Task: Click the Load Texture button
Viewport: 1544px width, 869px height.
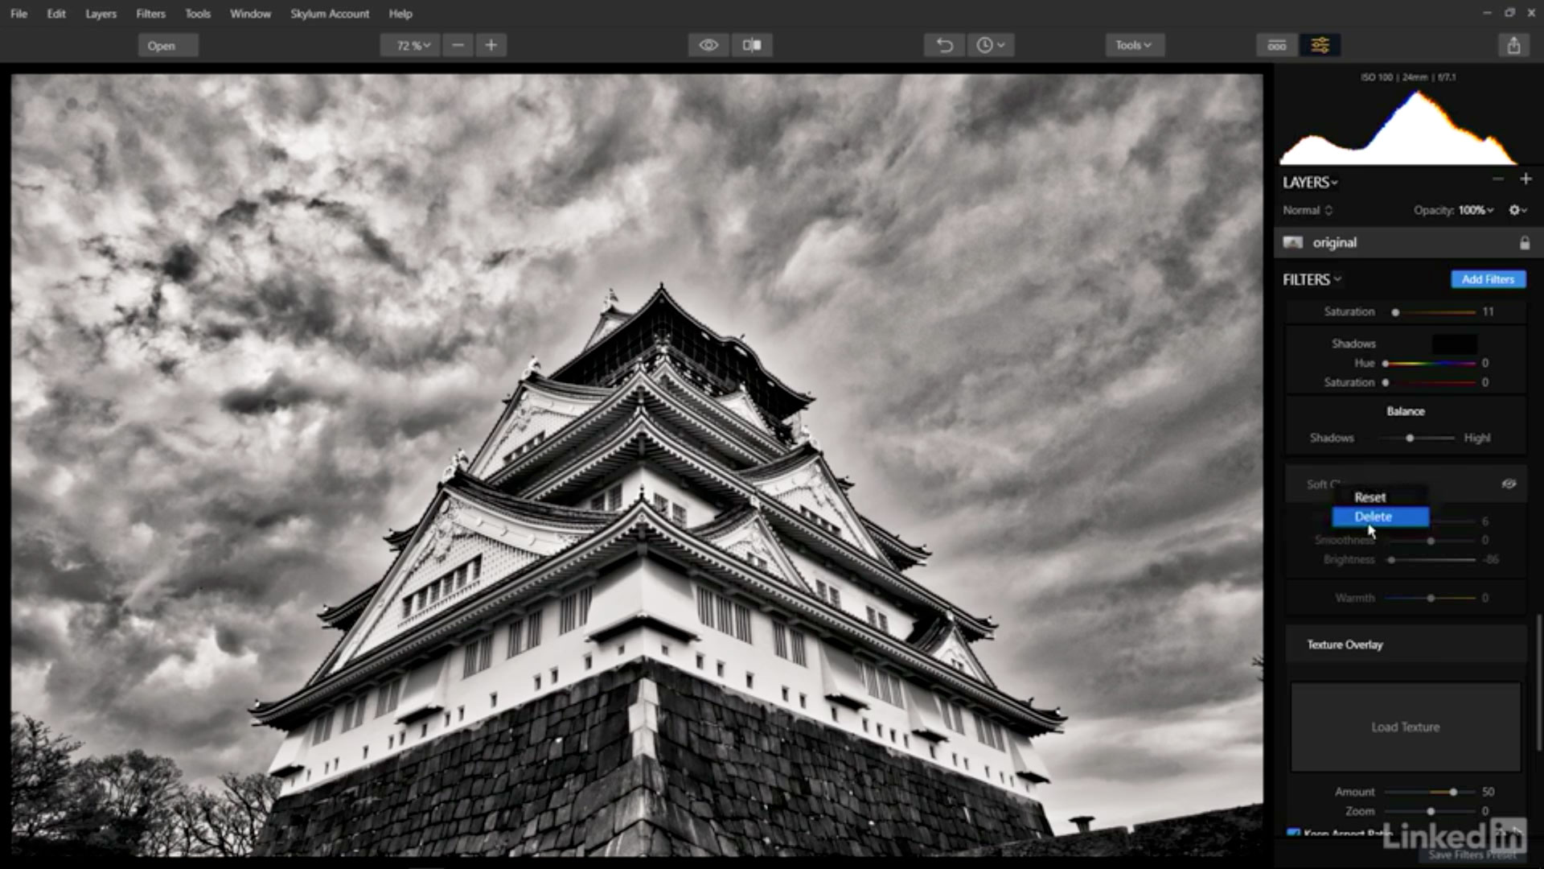Action: pos(1405,727)
